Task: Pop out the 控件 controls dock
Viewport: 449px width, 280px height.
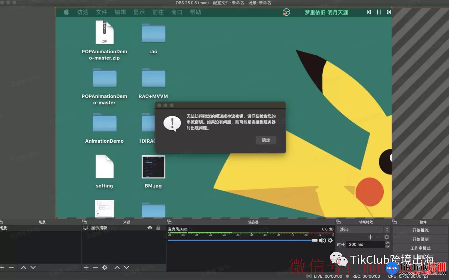Action: (394, 222)
